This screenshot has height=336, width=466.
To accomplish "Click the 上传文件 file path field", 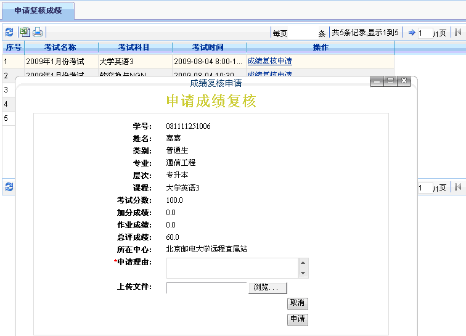I will [x=206, y=288].
